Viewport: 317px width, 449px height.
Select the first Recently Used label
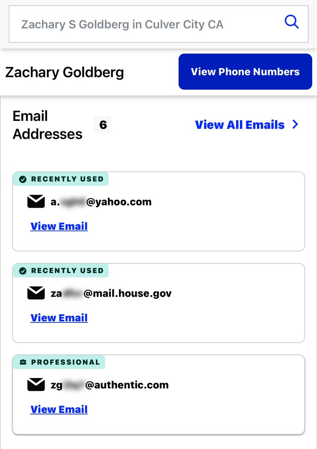tap(67, 179)
